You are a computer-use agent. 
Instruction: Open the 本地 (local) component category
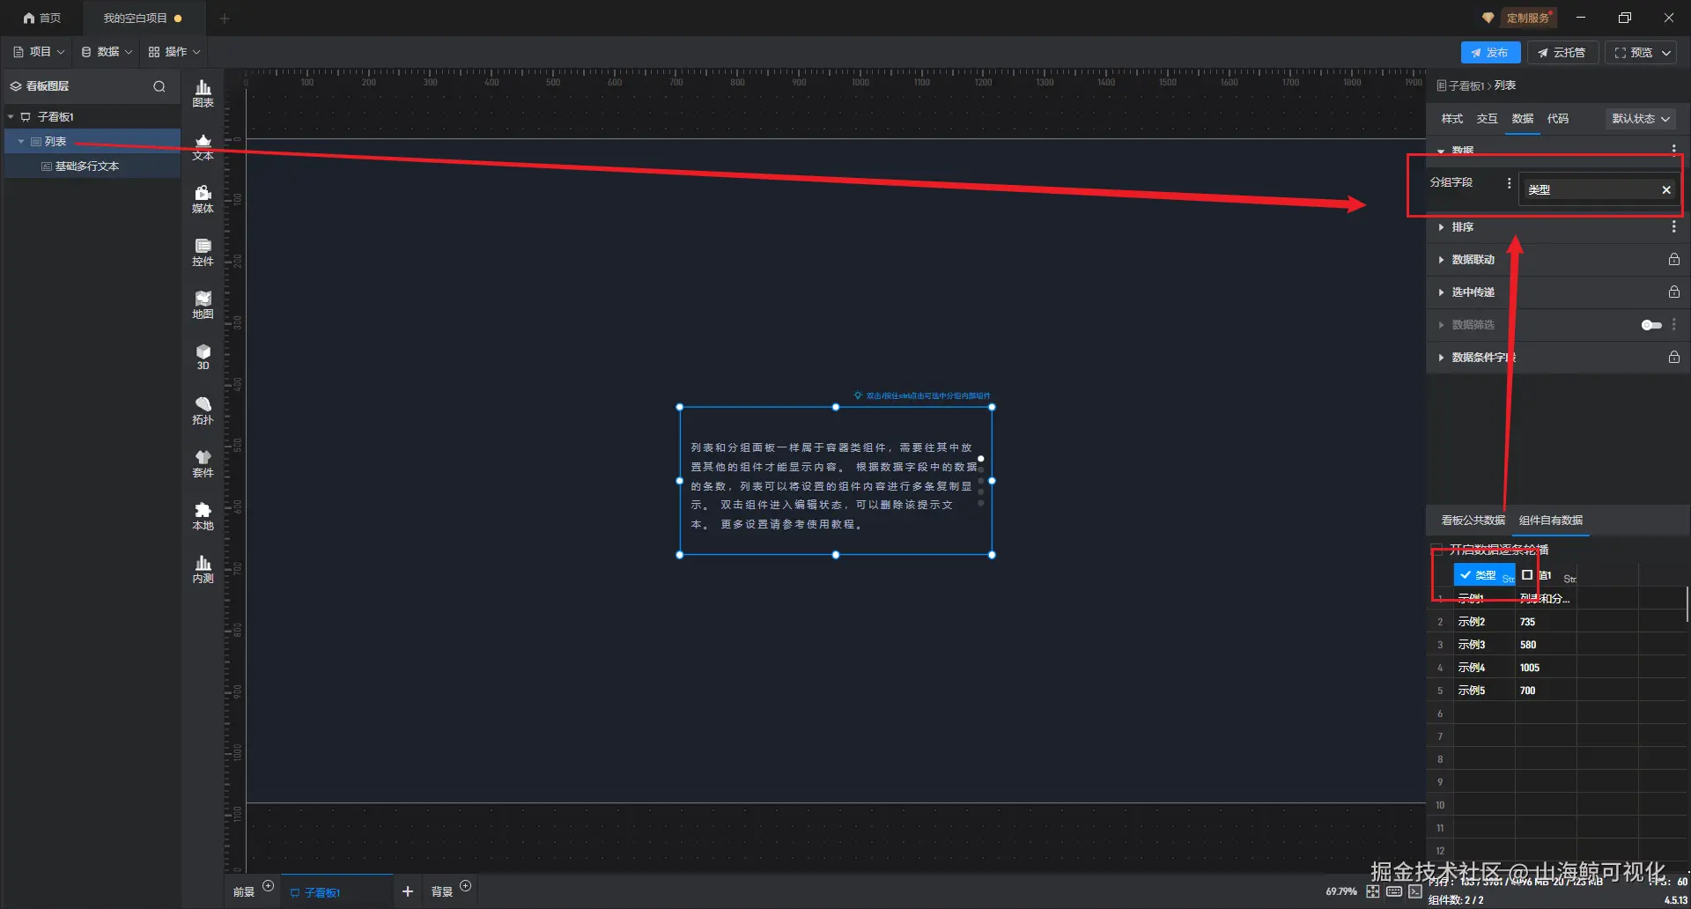coord(203,516)
